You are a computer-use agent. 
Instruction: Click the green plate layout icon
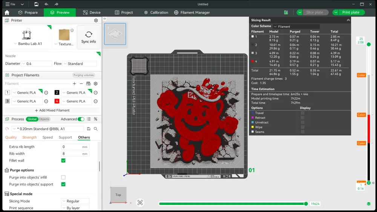[286, 12]
